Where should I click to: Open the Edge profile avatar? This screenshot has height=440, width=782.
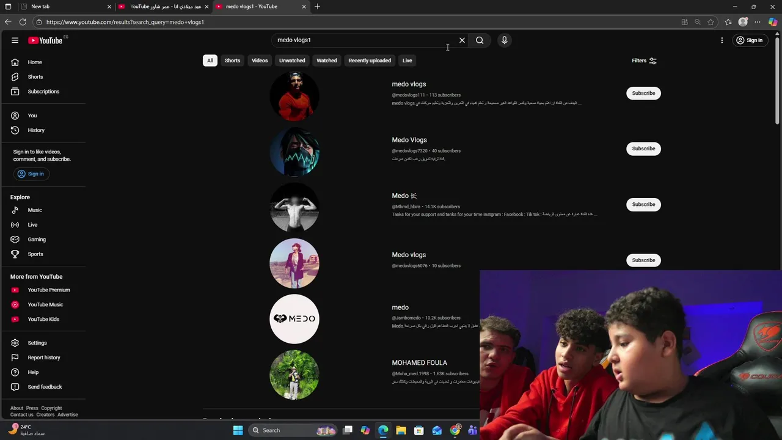tap(743, 22)
